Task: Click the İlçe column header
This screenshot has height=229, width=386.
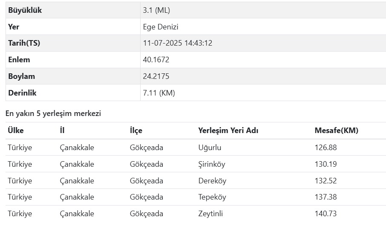Action: [136, 130]
